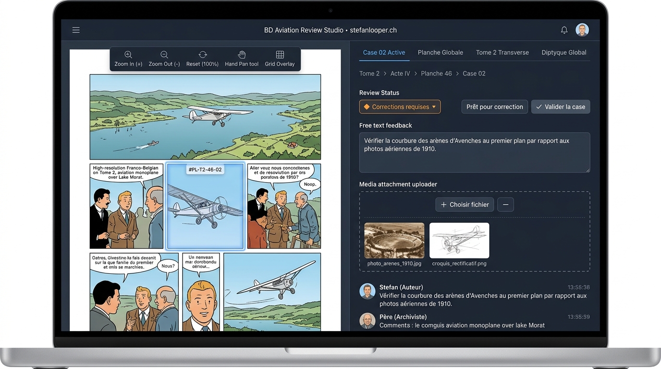This screenshot has height=369, width=661.
Task: Select the highlighted panel #PL-T2-46-02
Action: tap(205, 206)
